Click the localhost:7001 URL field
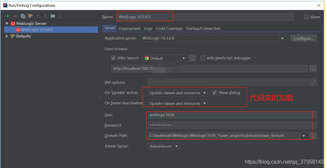This screenshot has width=327, height=168. point(209,69)
